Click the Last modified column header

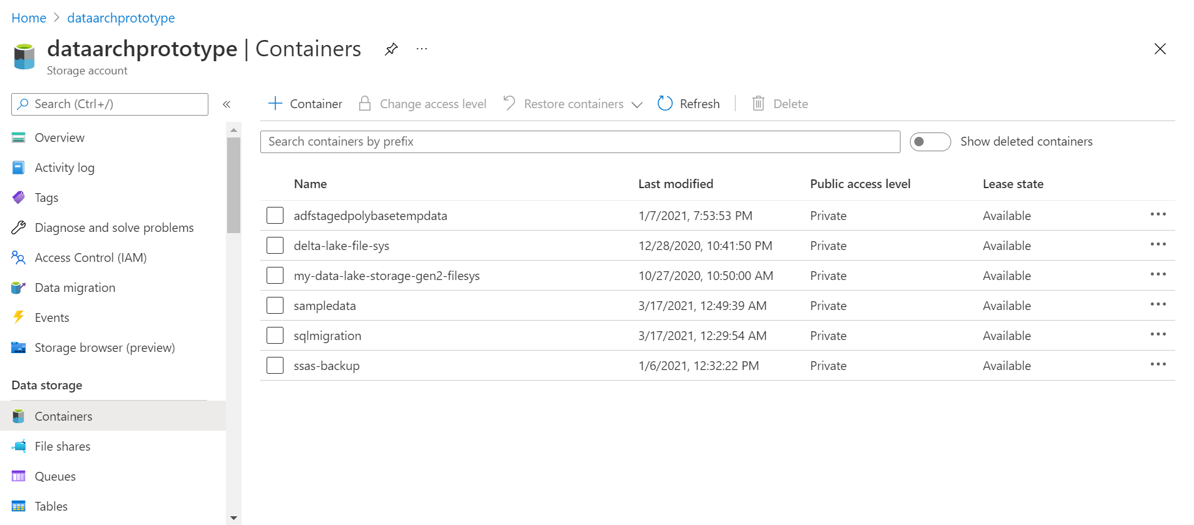676,184
